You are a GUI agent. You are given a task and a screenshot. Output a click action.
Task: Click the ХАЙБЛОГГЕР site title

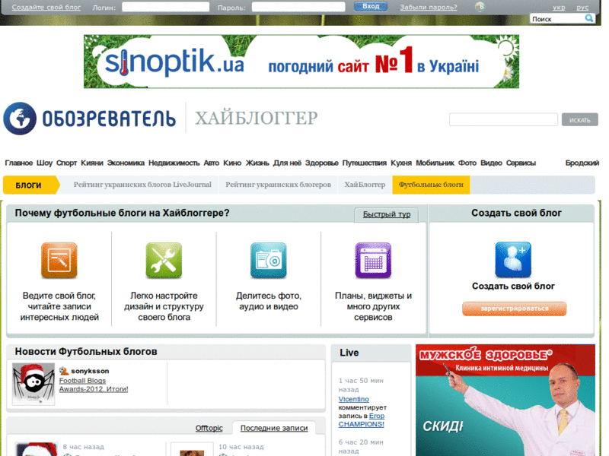click(257, 118)
